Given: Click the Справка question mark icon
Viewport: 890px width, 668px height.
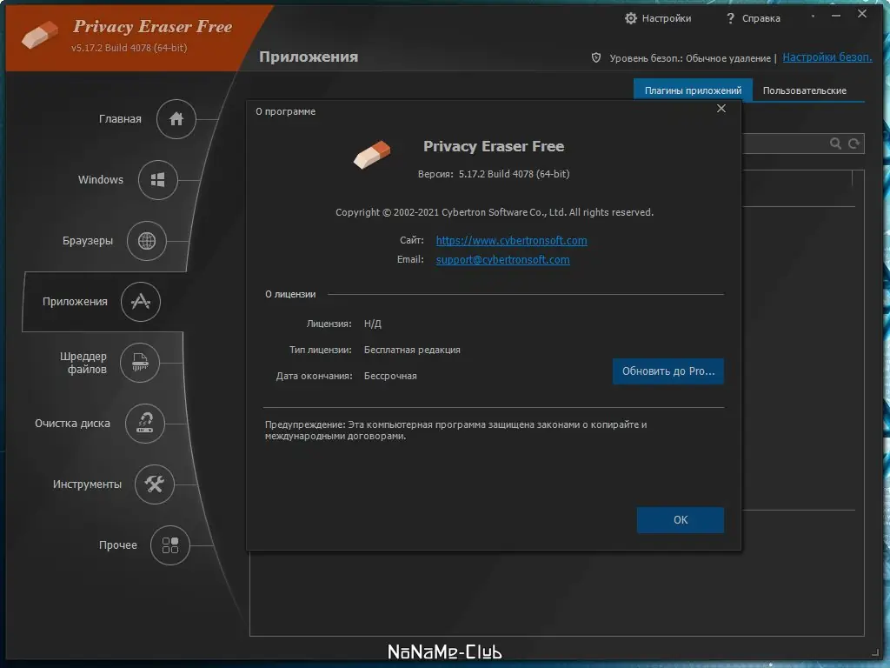Looking at the screenshot, I should tap(730, 18).
